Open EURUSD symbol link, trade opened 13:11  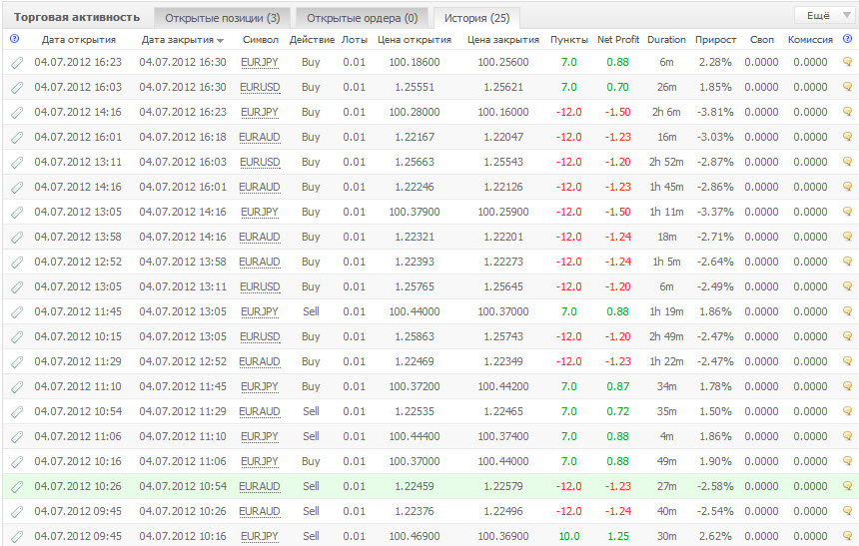click(x=260, y=163)
